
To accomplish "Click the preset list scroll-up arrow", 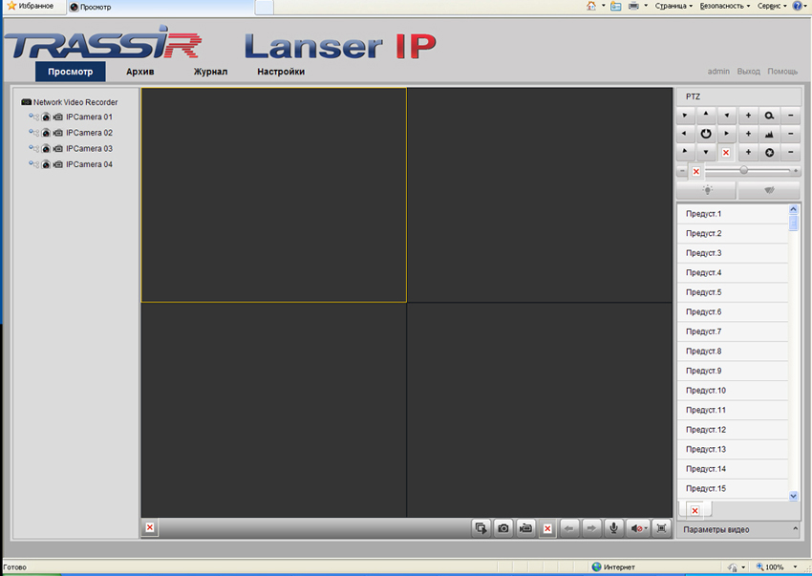I will [793, 209].
